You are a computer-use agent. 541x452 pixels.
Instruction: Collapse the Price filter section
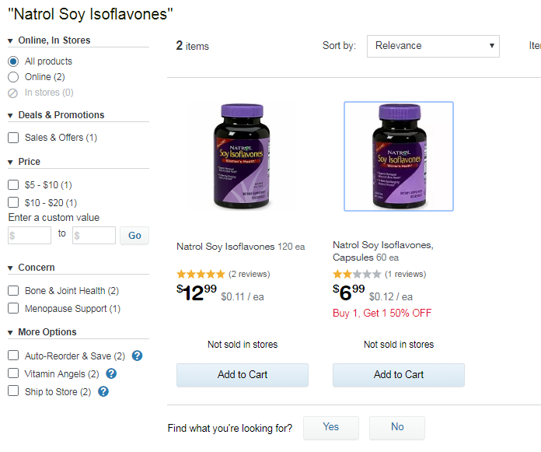coord(11,162)
